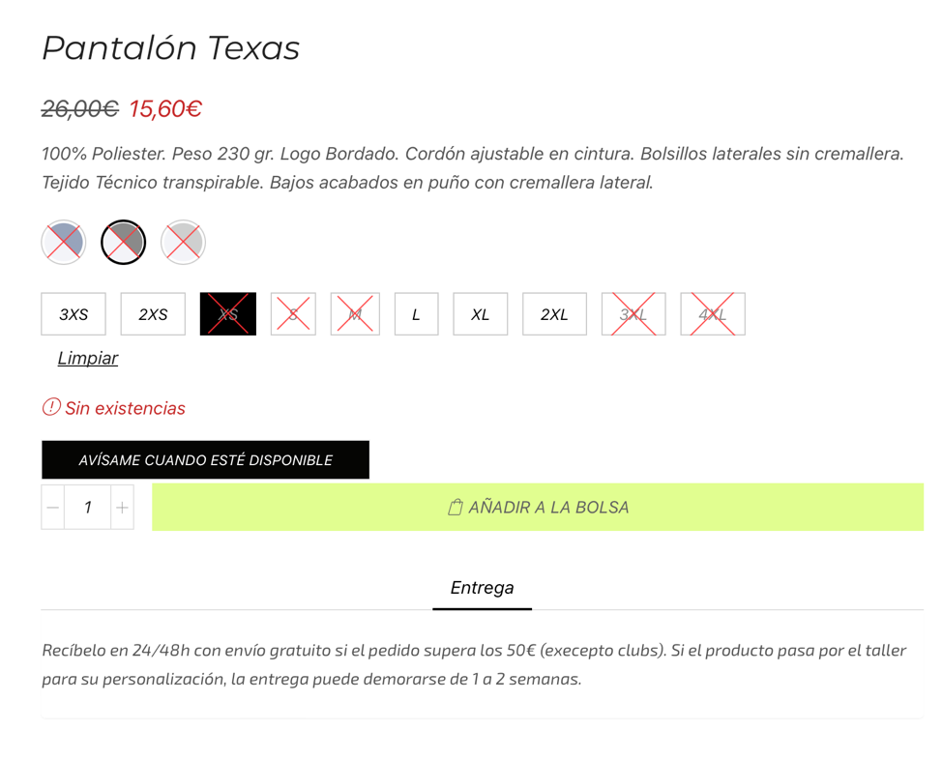The image size is (942, 760).
Task: Increase quantity with plus button
Action: pyautogui.click(x=122, y=508)
